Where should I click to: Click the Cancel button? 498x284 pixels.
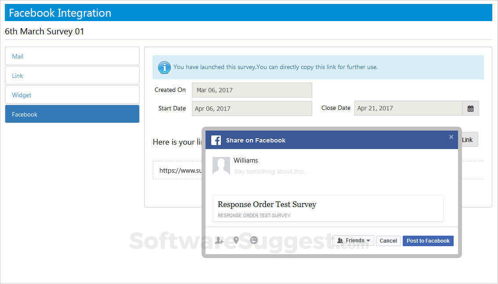(x=388, y=241)
